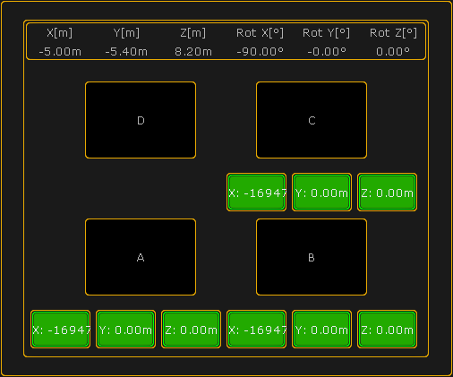Click the Rot Z value 0.00°
The width and height of the screenshot is (453, 377).
point(393,52)
